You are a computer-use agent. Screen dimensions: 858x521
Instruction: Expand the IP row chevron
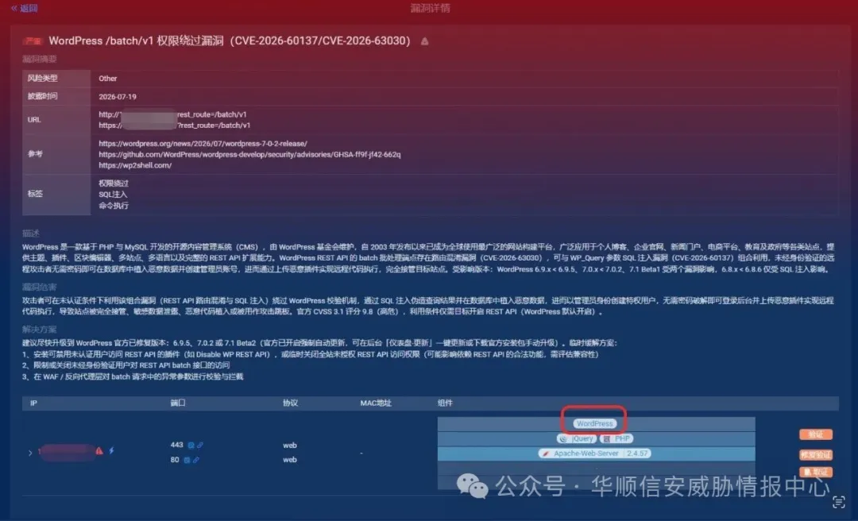pyautogui.click(x=30, y=453)
